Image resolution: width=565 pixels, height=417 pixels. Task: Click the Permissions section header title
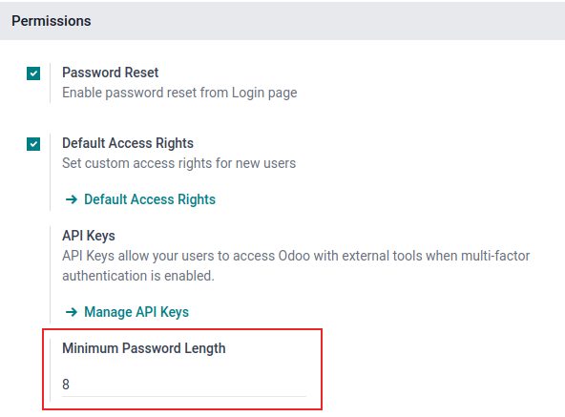52,21
